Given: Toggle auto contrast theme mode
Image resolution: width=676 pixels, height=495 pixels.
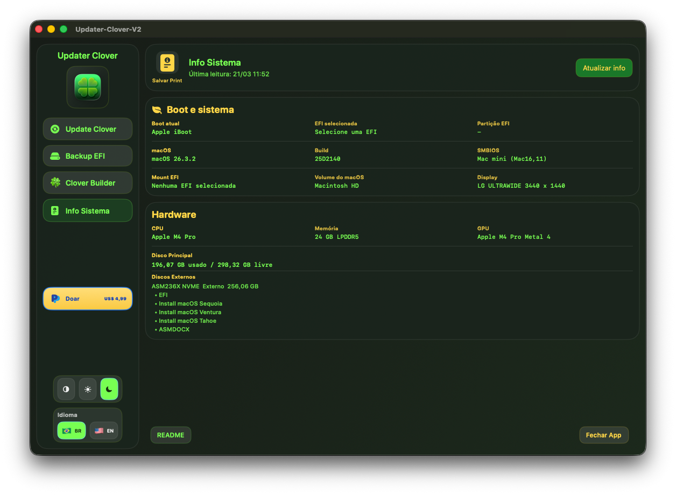Looking at the screenshot, I should point(66,388).
